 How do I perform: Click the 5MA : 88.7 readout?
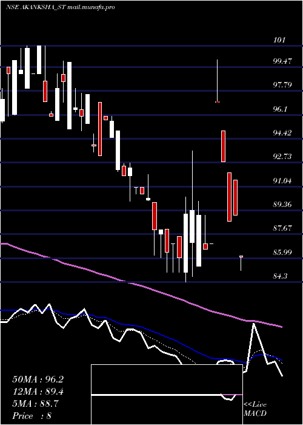pyautogui.click(x=35, y=404)
